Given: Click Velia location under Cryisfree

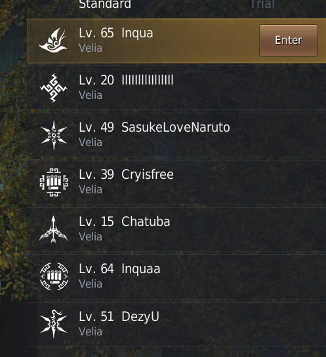Looking at the screenshot, I should click(91, 189).
